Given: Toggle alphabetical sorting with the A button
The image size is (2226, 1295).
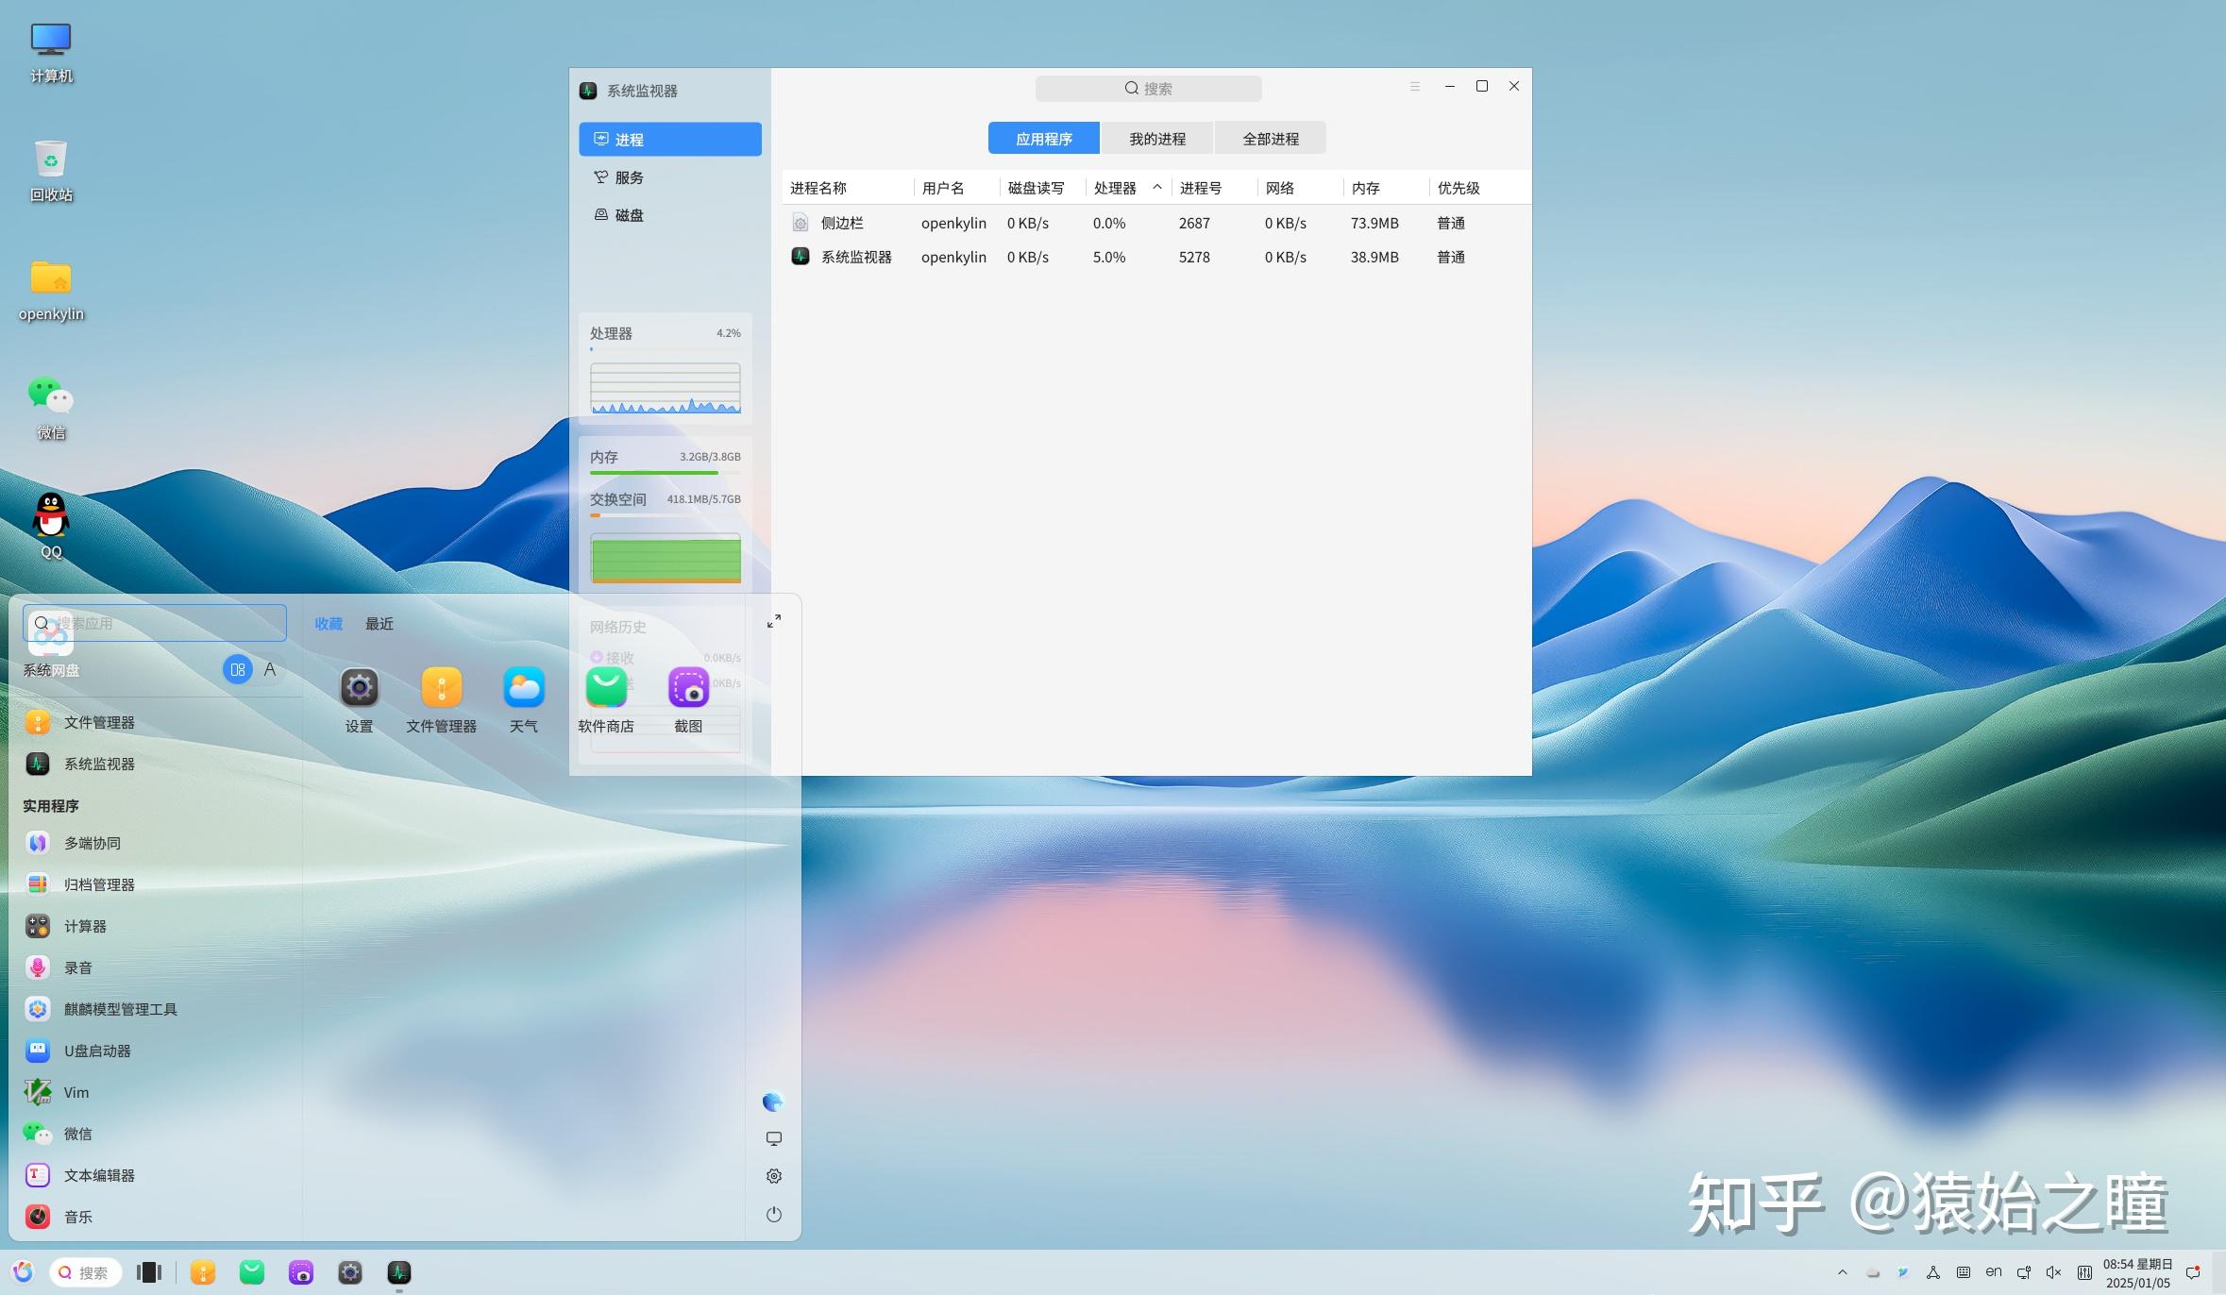Looking at the screenshot, I should pyautogui.click(x=270, y=669).
